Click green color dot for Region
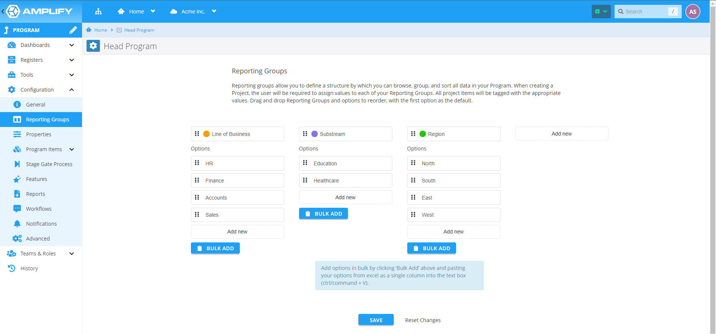The height and width of the screenshot is (334, 716). coord(423,134)
